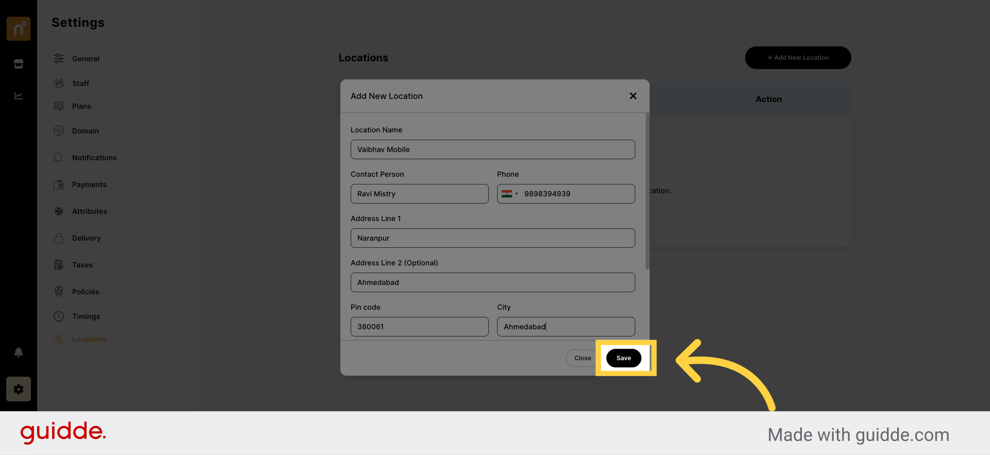Save the new location
Viewport: 990px width, 455px height.
coord(624,358)
